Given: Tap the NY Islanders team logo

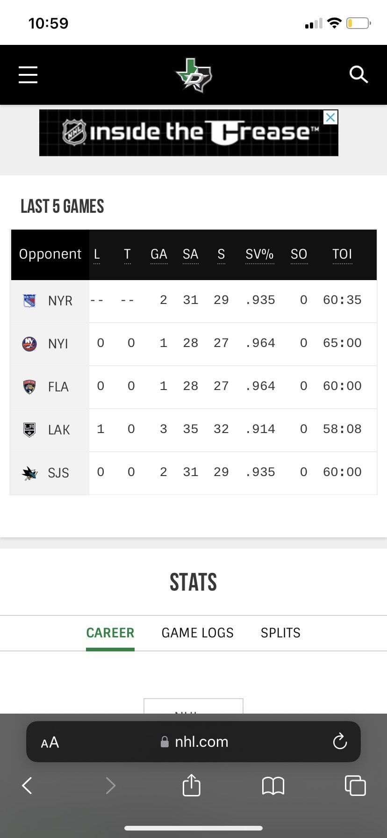Looking at the screenshot, I should coord(29,344).
